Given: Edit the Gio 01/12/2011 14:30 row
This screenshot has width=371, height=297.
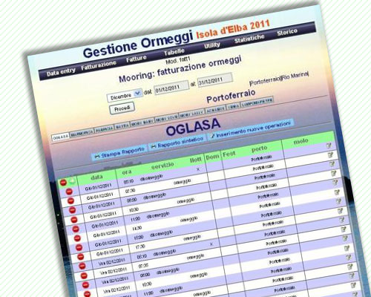Looking at the screenshot, I should coord(337,192).
